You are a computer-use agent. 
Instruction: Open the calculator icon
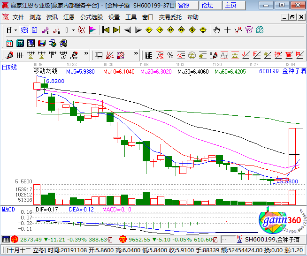coord(20,43)
